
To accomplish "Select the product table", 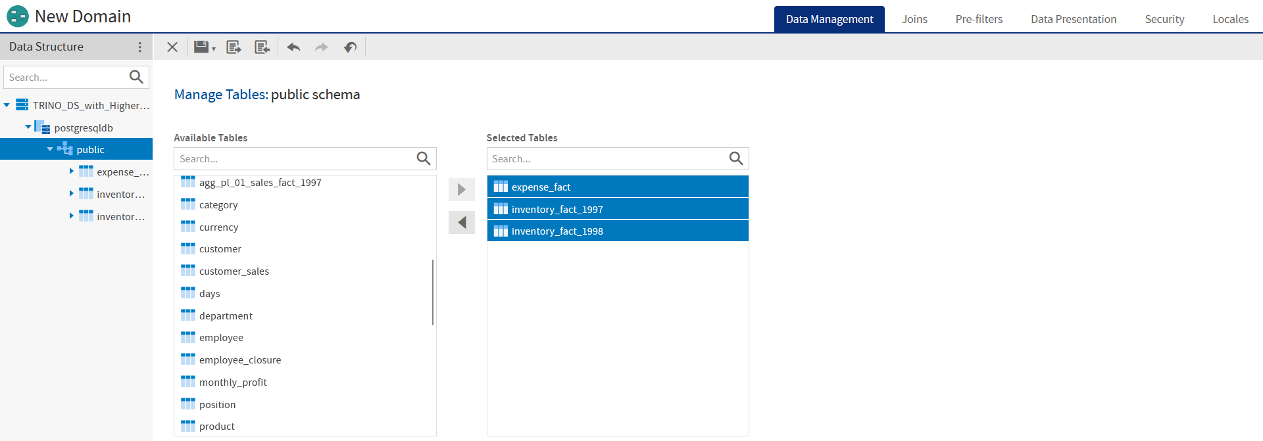I will coord(305,426).
